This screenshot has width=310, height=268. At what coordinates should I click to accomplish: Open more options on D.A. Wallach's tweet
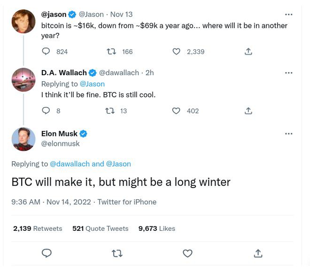(x=288, y=73)
